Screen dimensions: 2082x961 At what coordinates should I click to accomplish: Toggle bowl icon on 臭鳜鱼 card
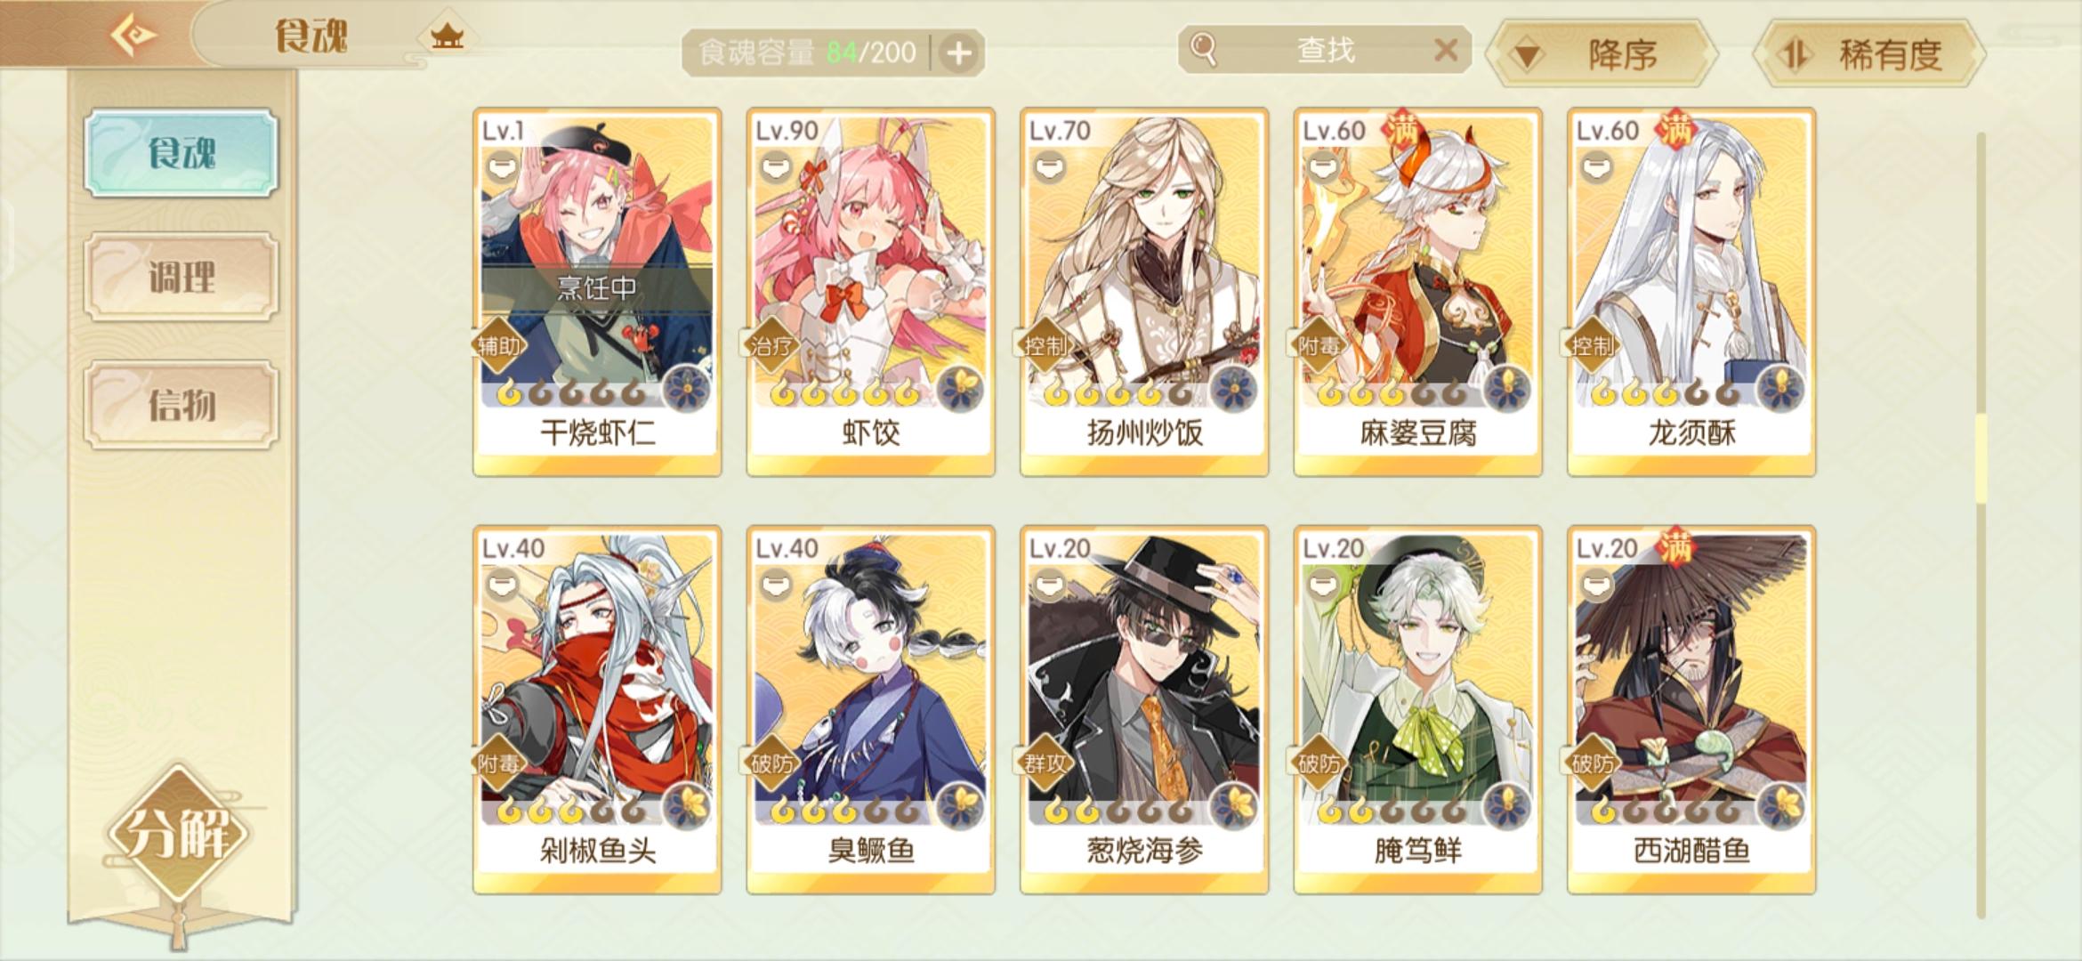click(776, 585)
